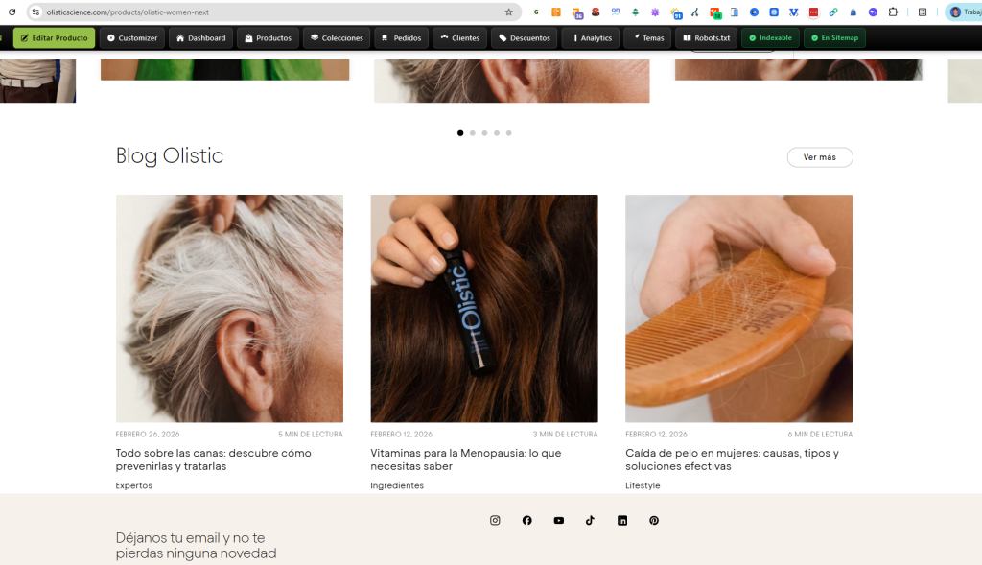Open the LinkedIn footer icon
The image size is (982, 565).
pos(622,520)
